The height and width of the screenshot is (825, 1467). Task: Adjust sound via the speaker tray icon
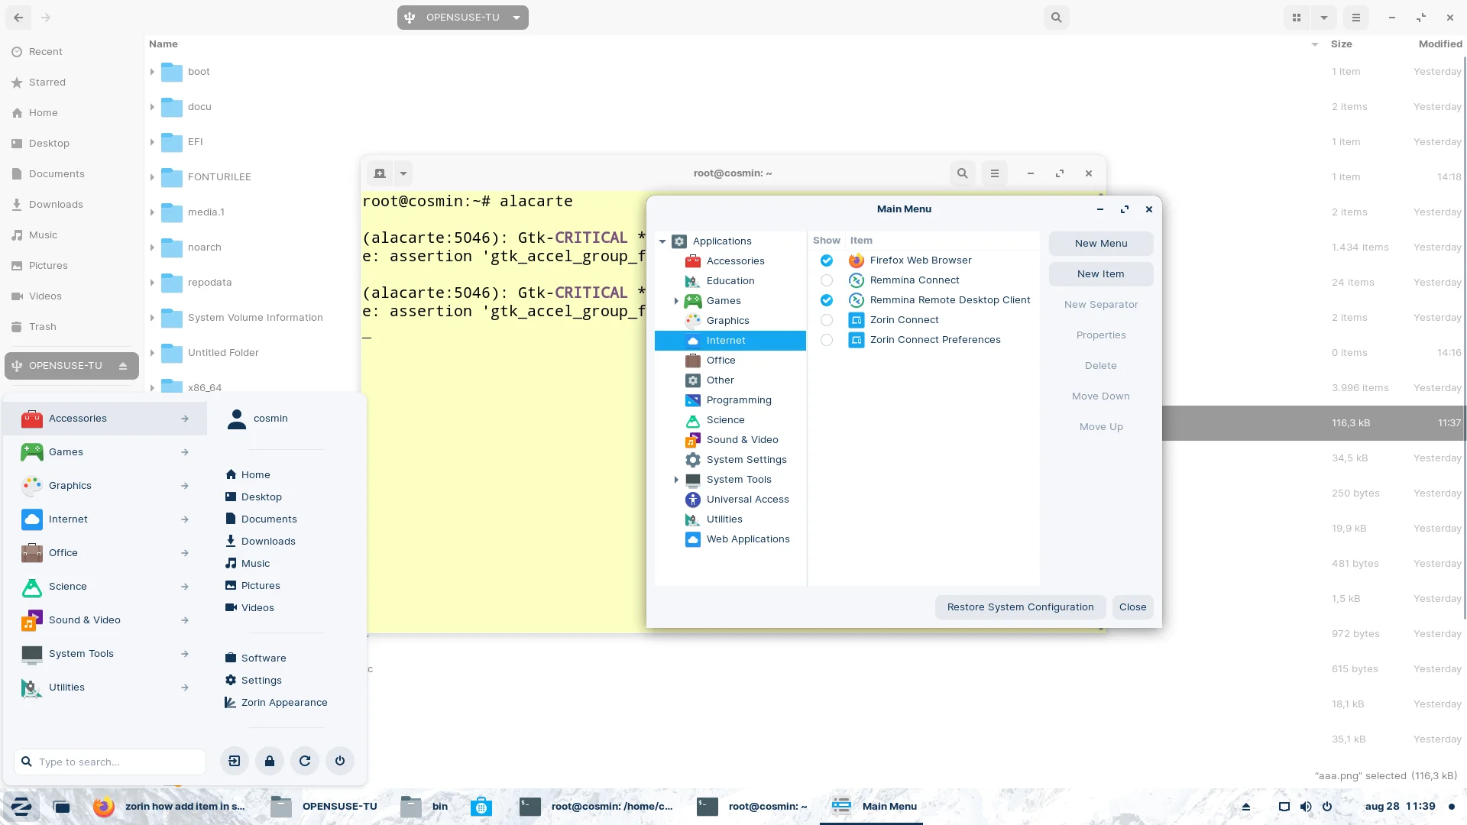1306,806
